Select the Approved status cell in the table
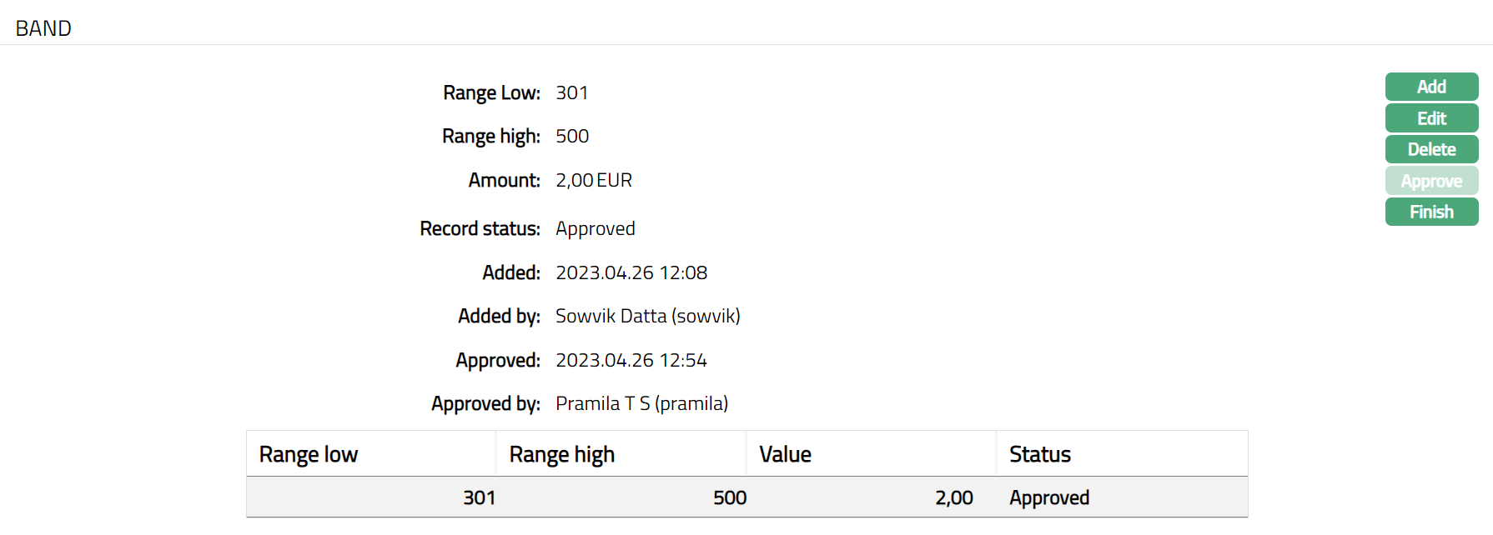Screen dimensions: 1493x535 [1049, 497]
